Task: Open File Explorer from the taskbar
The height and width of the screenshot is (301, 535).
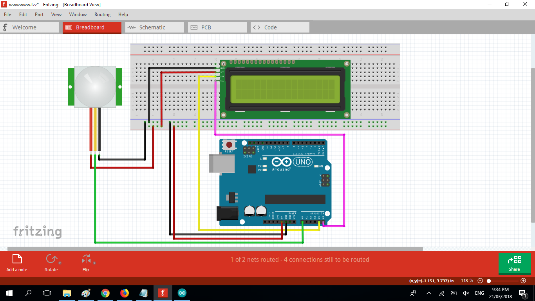Action: pos(67,293)
